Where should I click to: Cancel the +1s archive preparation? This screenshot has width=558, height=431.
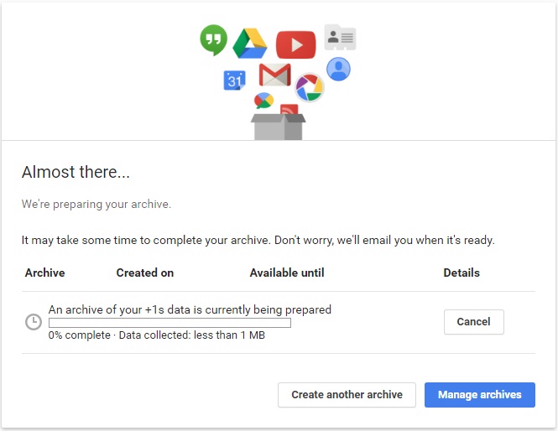(x=473, y=322)
